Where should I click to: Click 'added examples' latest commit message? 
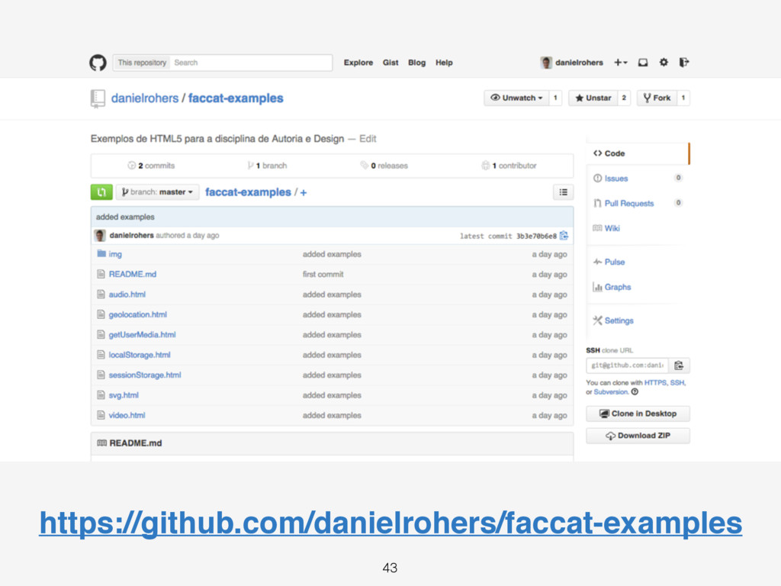pos(125,217)
